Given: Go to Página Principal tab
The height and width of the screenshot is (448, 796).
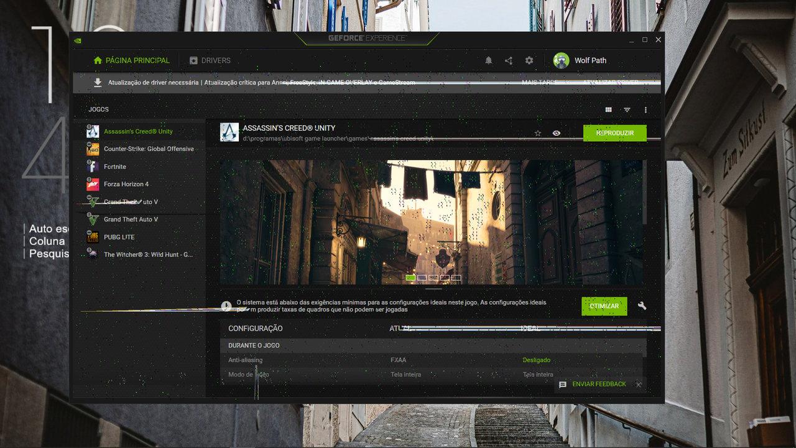Looking at the screenshot, I should [131, 60].
